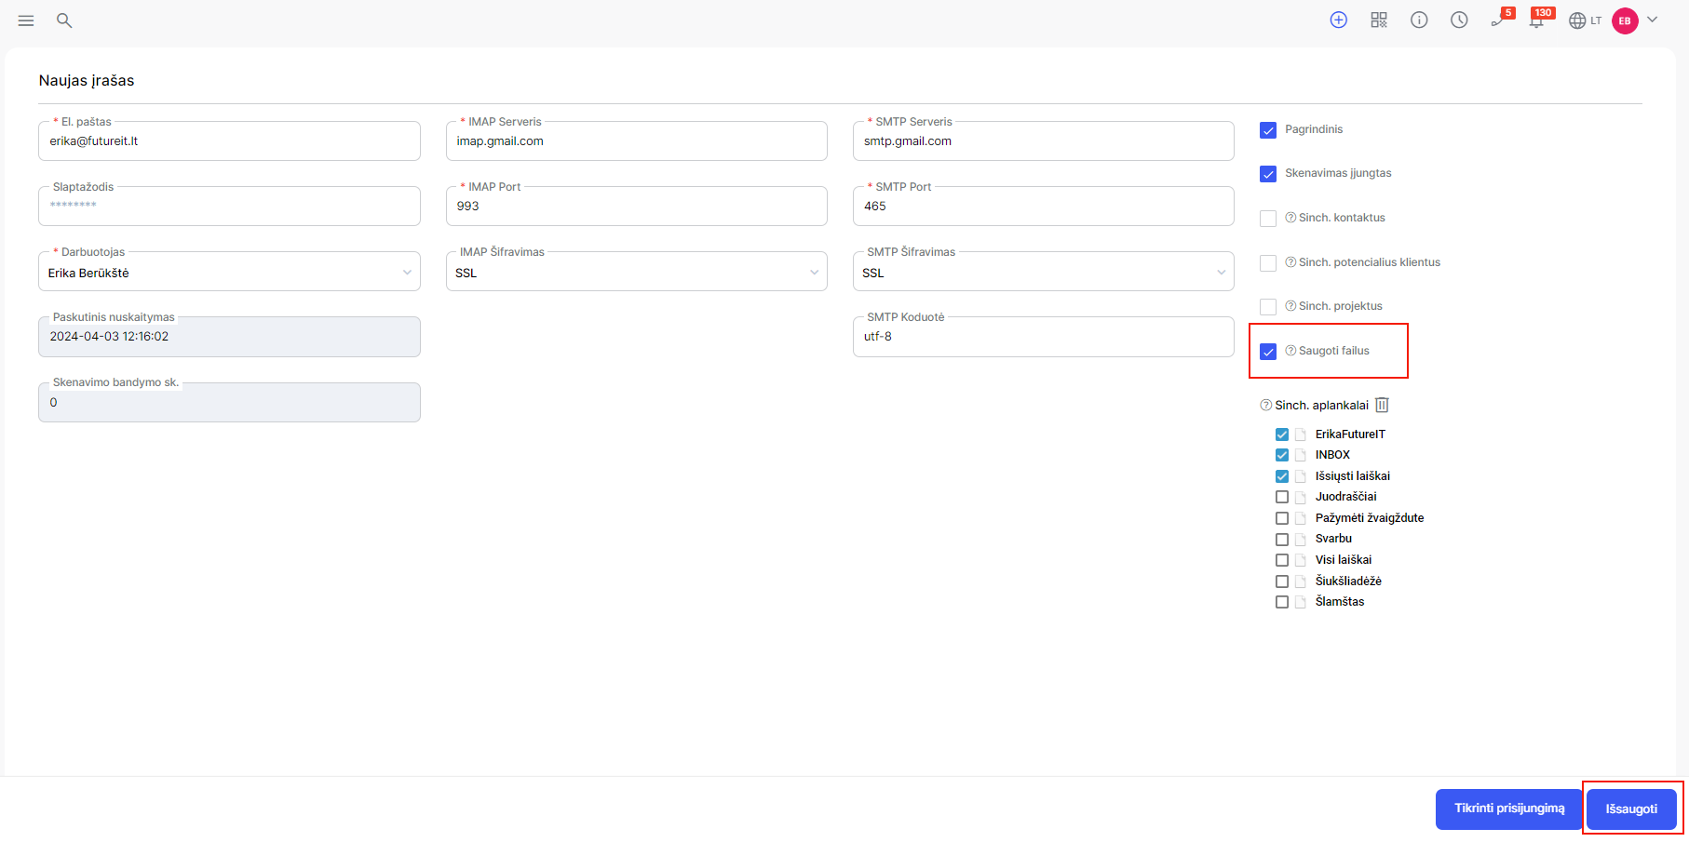Enable Sinch. kontaktus checkbox
Viewport: 1689px width, 842px height.
[1268, 219]
